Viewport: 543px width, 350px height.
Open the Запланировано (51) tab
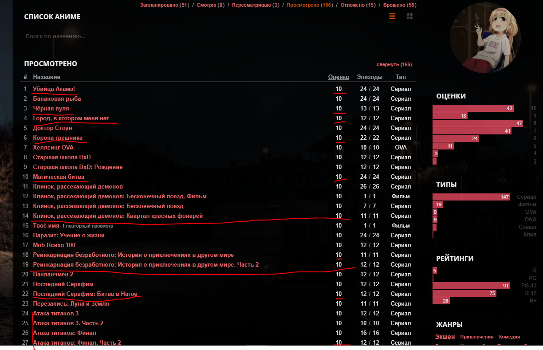[x=164, y=5]
